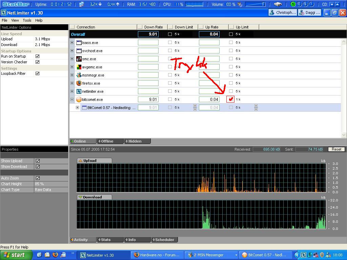Open Firefox from quick launch bar
347x260 pixels.
tap(55, 255)
